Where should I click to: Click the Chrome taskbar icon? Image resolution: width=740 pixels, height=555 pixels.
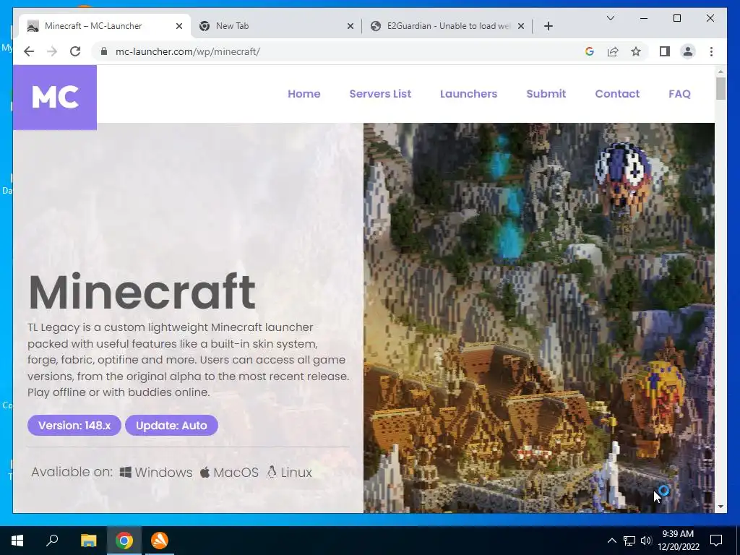[x=124, y=541]
